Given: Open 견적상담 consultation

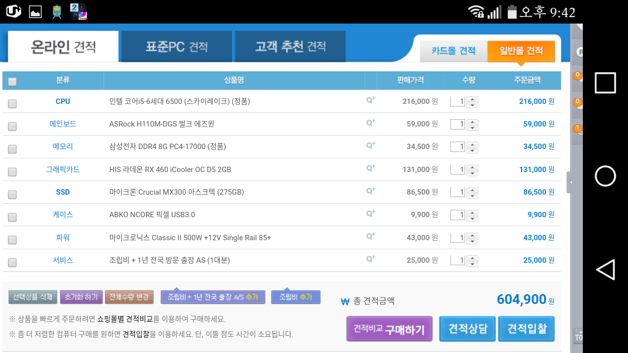Looking at the screenshot, I should 468,329.
